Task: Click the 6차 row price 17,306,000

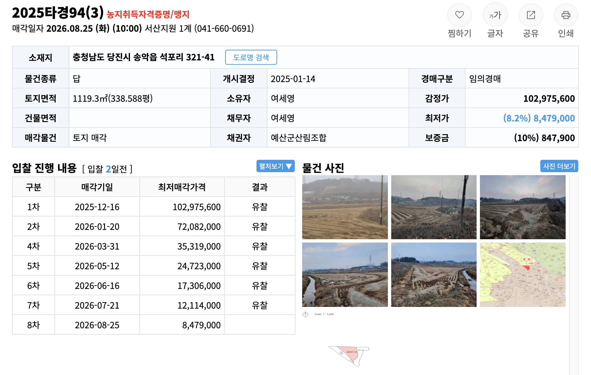Action: point(199,286)
